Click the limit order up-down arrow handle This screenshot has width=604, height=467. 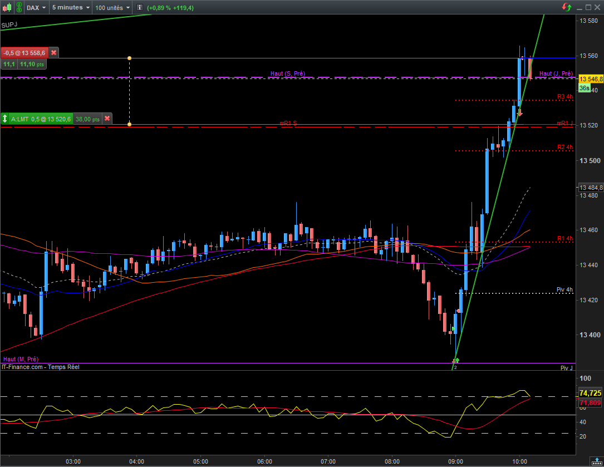click(x=6, y=119)
